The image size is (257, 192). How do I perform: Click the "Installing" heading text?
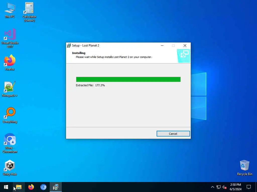pyautogui.click(x=79, y=53)
